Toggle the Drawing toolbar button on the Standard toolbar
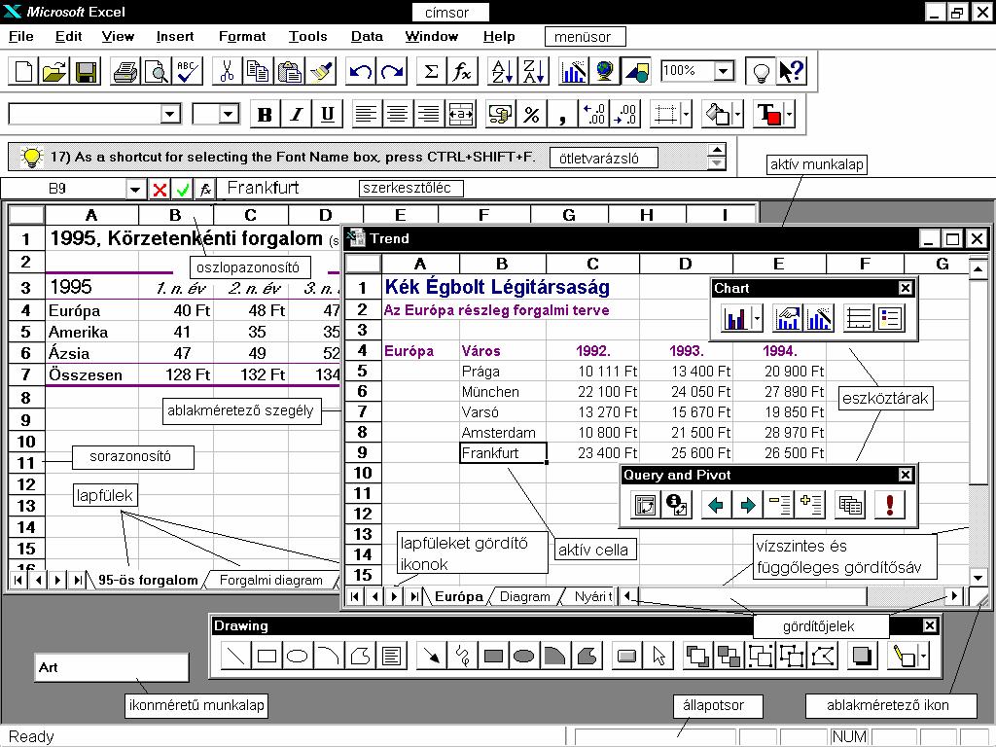The image size is (996, 747). (x=636, y=71)
